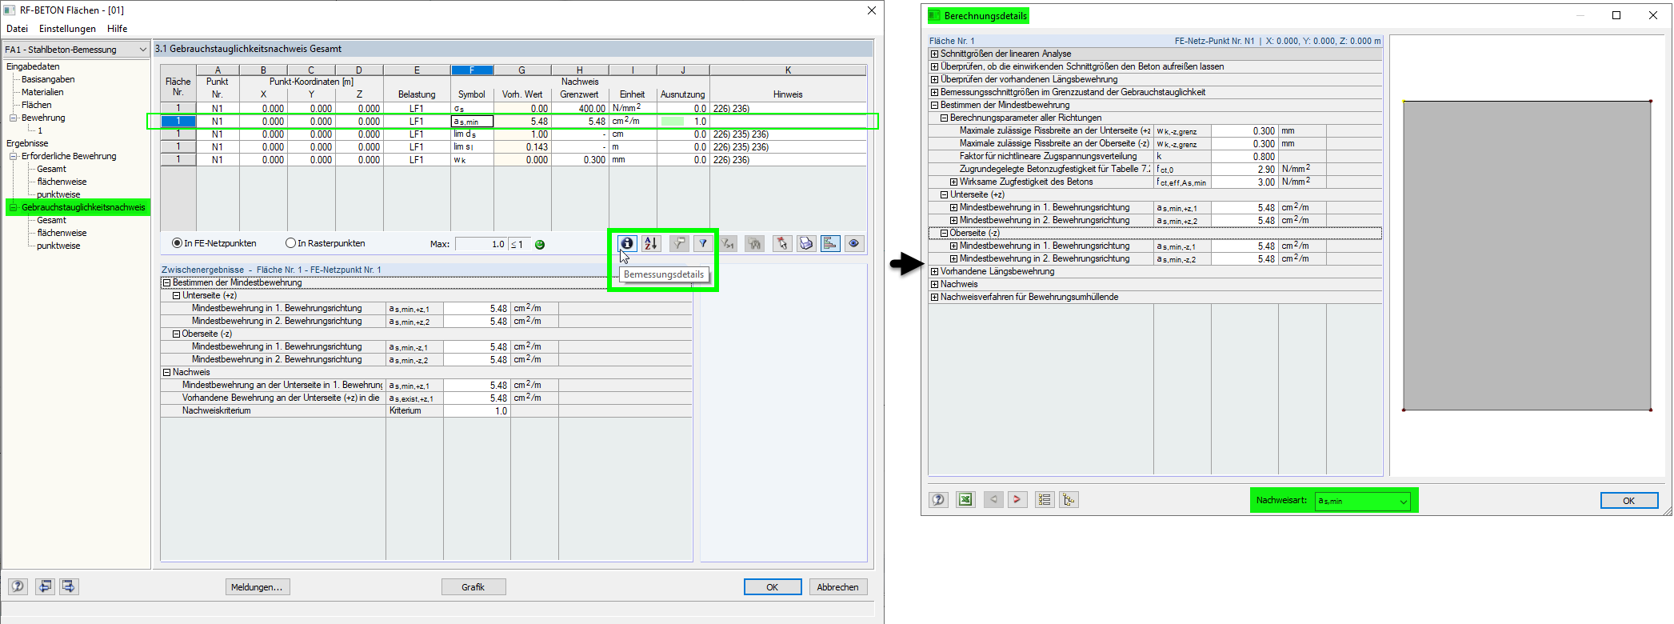Click the gray previous-point arrow
Viewport: 1674px width, 624px height.
(993, 500)
